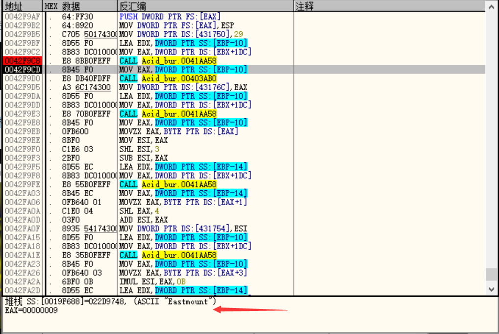This screenshot has width=499, height=334.
Task: Click SHL EAX,4 instruction
Action: [139, 211]
